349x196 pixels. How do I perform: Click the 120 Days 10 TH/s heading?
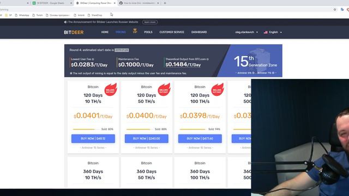tap(93, 98)
